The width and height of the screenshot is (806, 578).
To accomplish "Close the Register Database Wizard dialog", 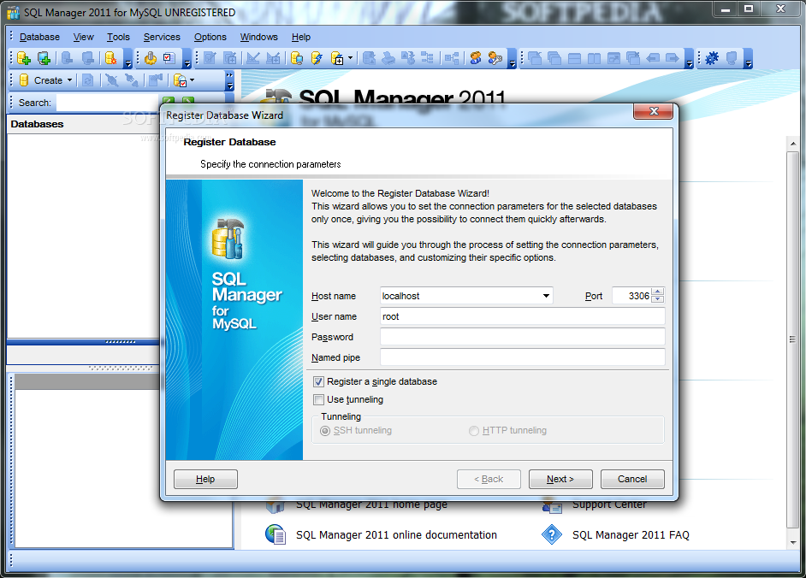I will (x=654, y=111).
